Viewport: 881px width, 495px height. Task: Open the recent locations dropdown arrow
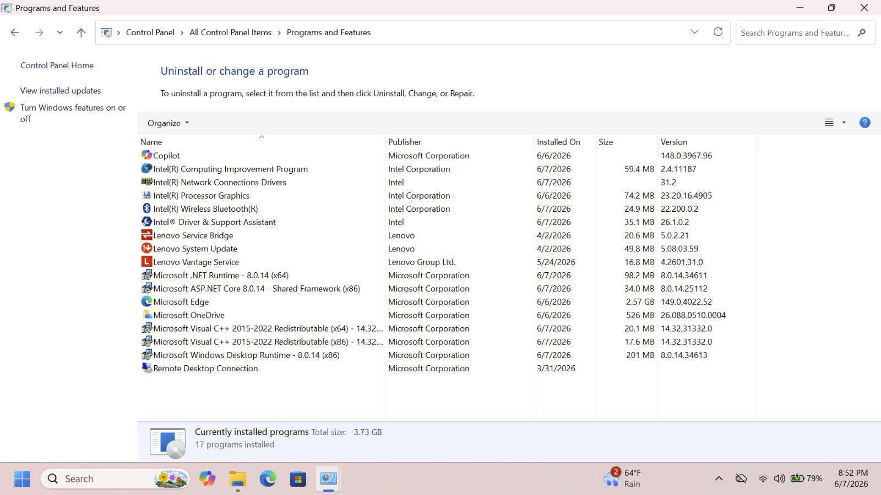[59, 32]
